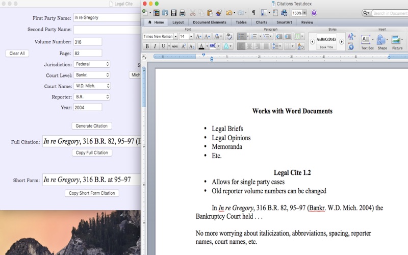Click Shrink Font icon
The image size is (408, 255).
pos(207,36)
